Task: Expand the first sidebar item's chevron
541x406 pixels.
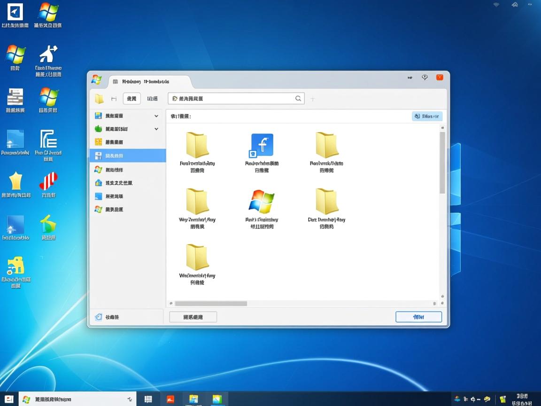Action: 156,116
